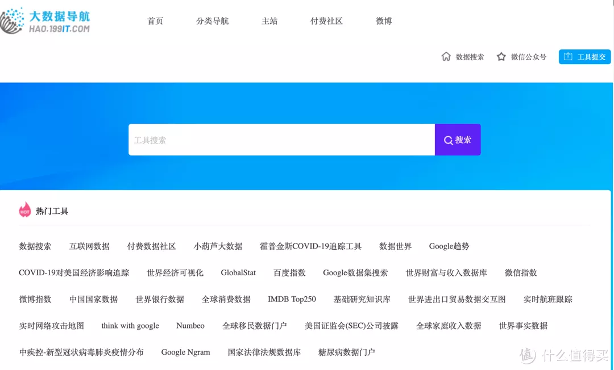Open 小葫芦大数据 link

tap(218, 246)
